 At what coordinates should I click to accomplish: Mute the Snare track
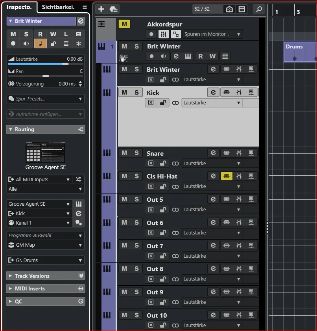pyautogui.click(x=124, y=153)
